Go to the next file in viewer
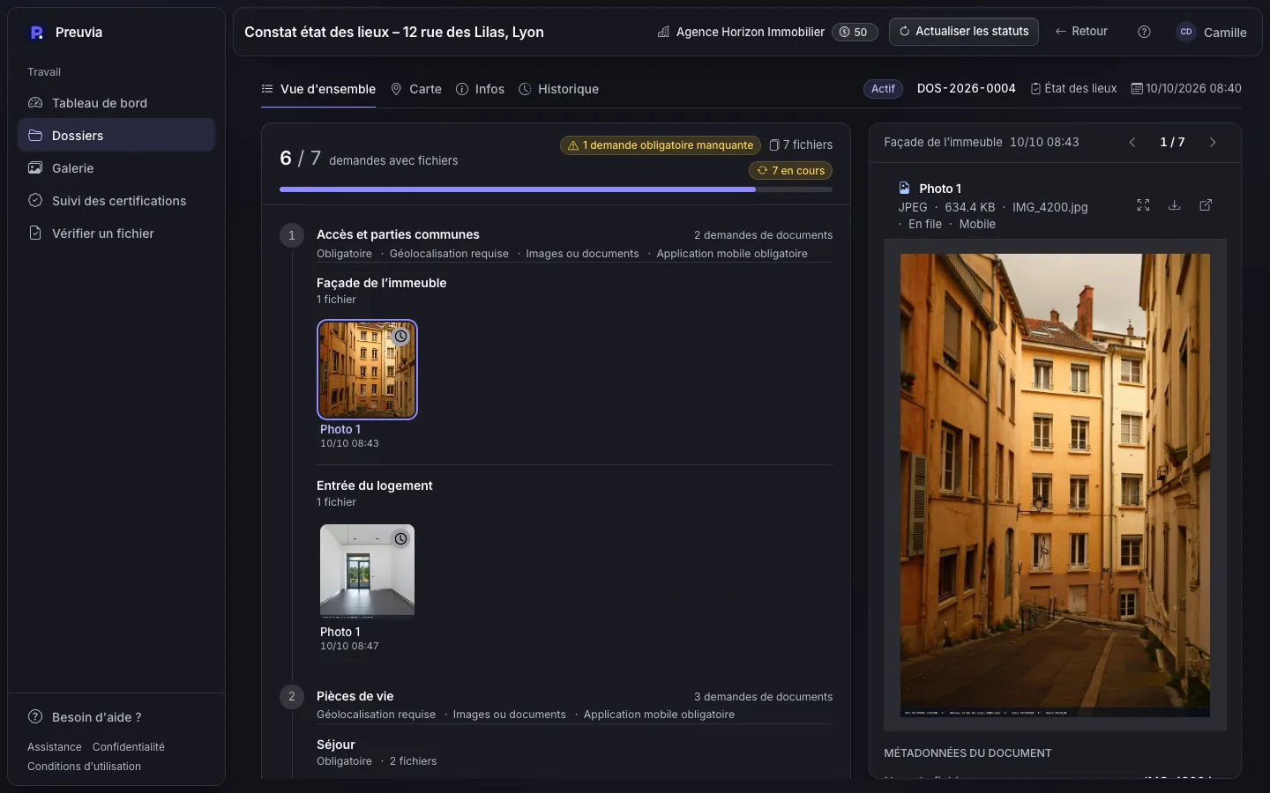 (1213, 142)
